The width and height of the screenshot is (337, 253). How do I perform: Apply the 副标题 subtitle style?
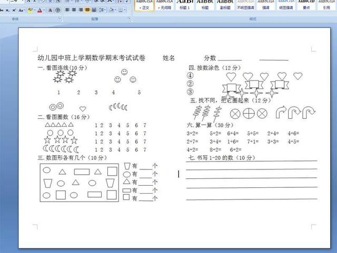(x=225, y=5)
